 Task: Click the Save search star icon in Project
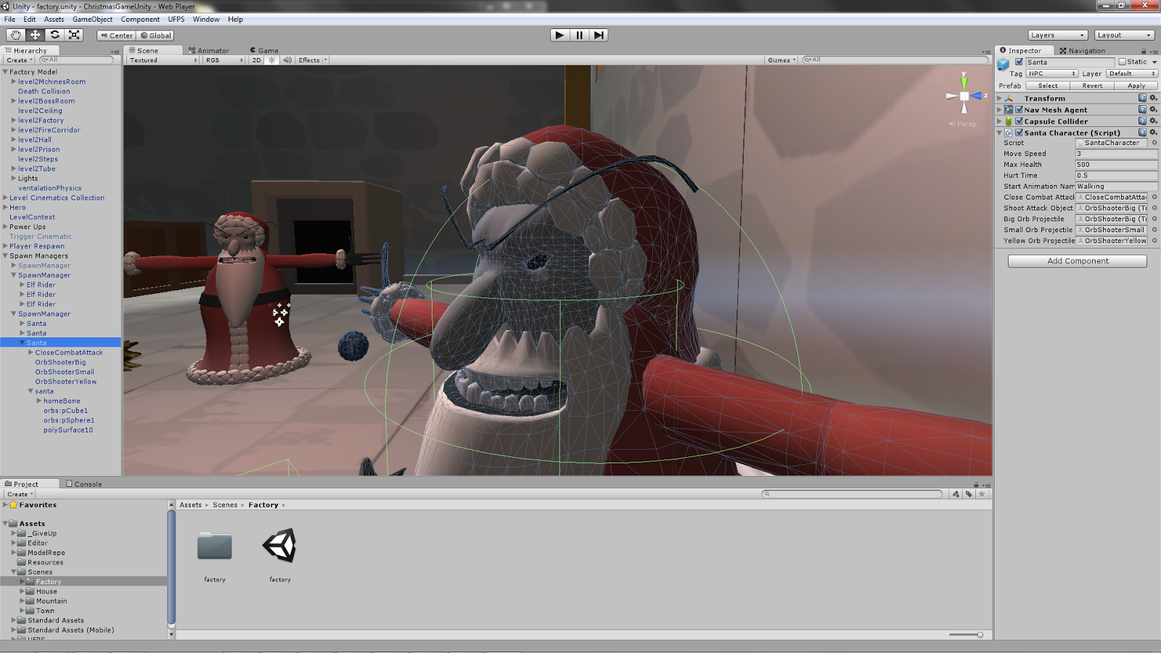coord(982,494)
